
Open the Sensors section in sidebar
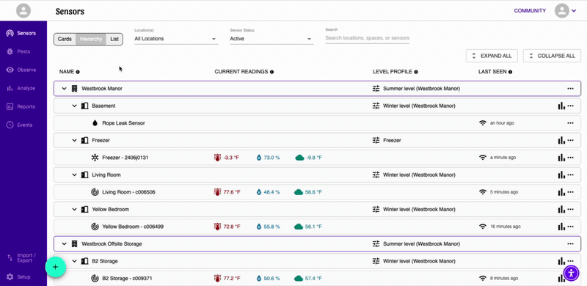pyautogui.click(x=21, y=33)
